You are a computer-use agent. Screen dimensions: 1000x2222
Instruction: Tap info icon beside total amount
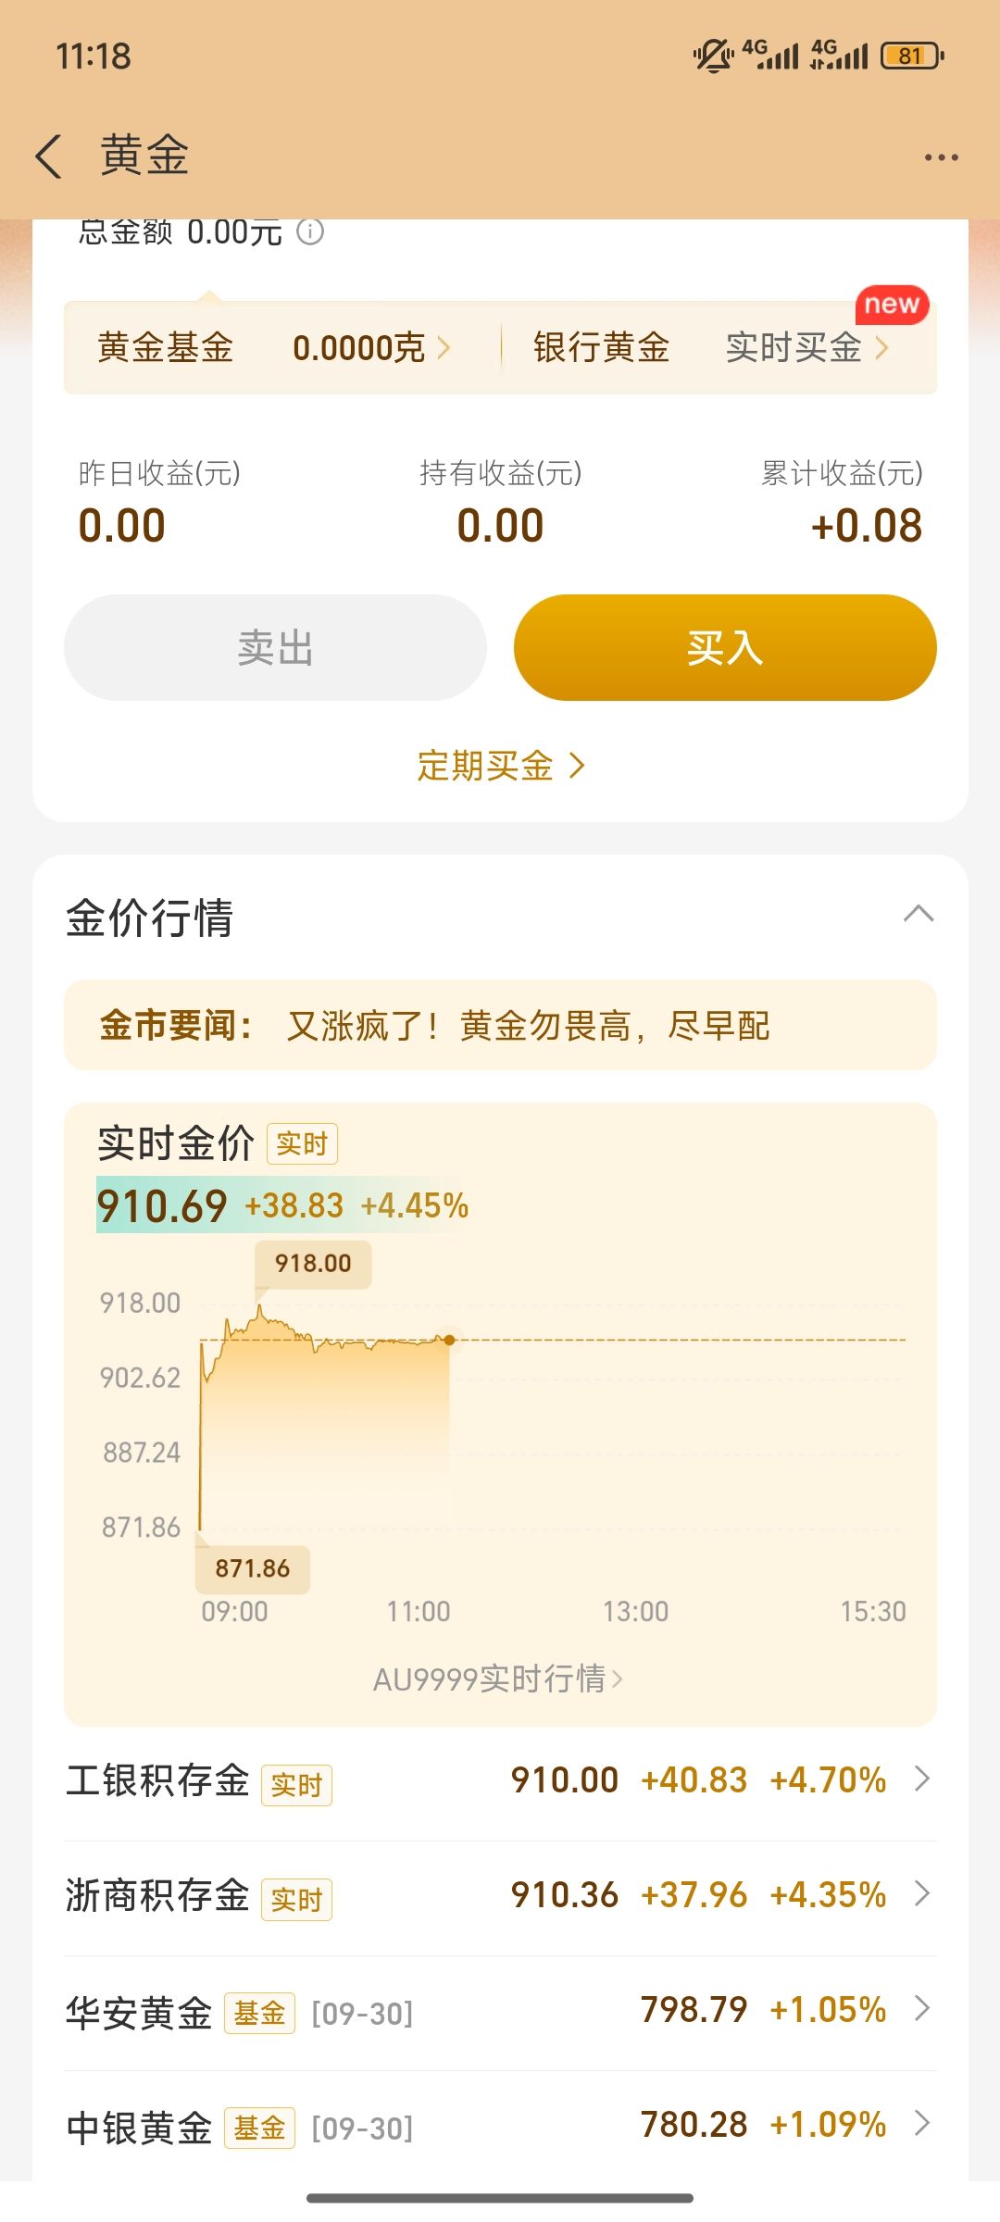point(310,231)
